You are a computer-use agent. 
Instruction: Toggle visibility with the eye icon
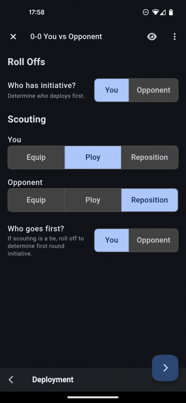[152, 37]
